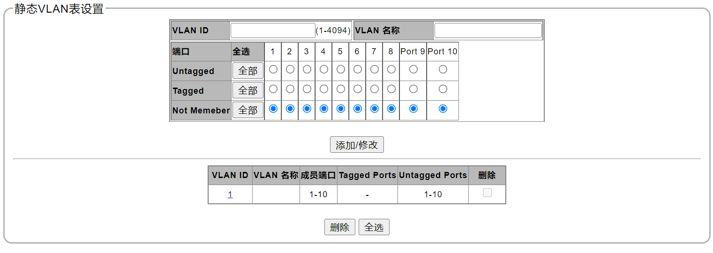Click 全部 button in Tagged row

[248, 91]
